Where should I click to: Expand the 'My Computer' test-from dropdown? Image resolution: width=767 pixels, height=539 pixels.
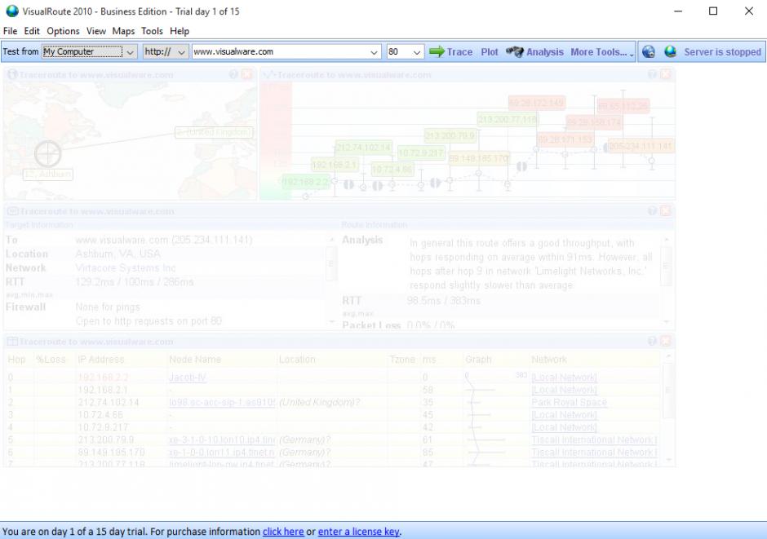coord(130,52)
